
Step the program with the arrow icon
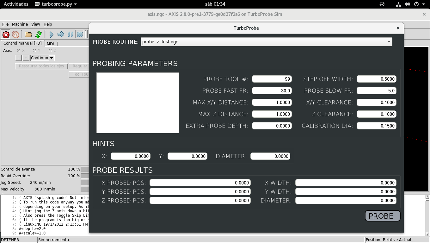[61, 34]
